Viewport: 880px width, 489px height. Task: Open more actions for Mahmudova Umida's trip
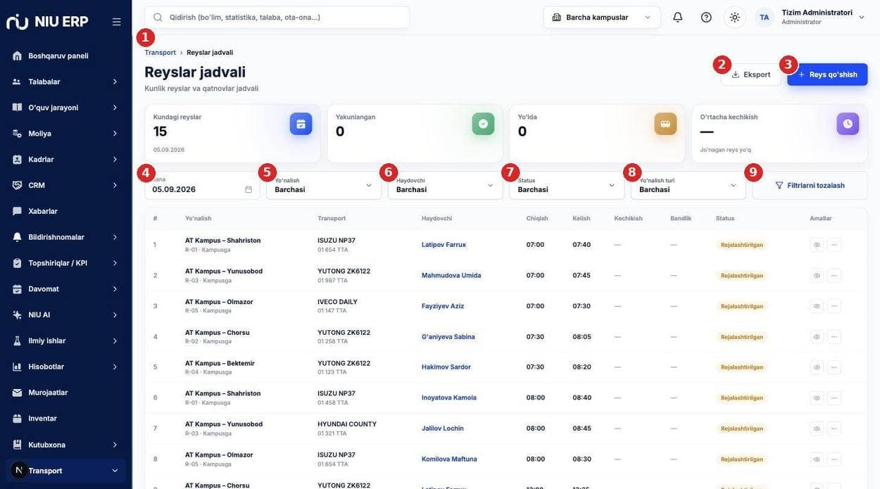pos(834,275)
